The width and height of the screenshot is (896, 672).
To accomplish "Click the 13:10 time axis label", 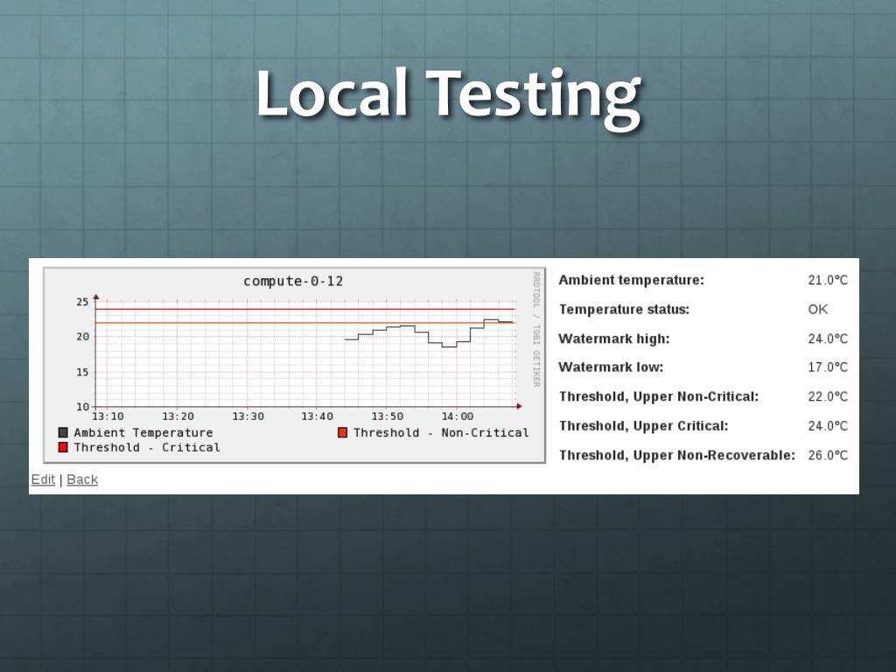I will (108, 416).
